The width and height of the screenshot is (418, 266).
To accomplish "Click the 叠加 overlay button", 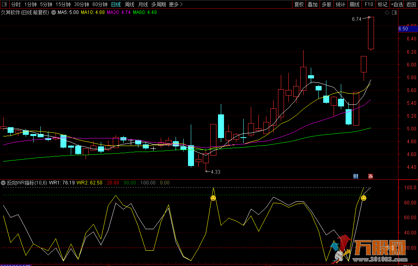I will point(313,4).
